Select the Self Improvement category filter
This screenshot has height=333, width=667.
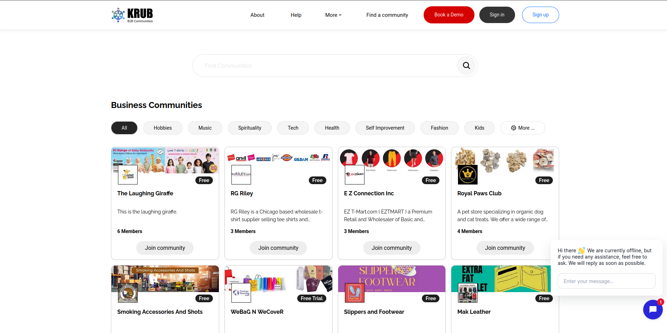(385, 128)
